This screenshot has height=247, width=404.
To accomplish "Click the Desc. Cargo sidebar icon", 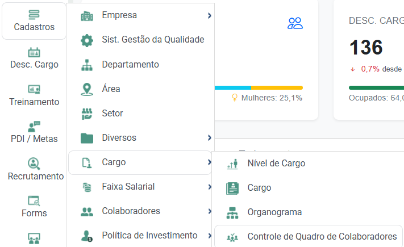I will [x=34, y=53].
